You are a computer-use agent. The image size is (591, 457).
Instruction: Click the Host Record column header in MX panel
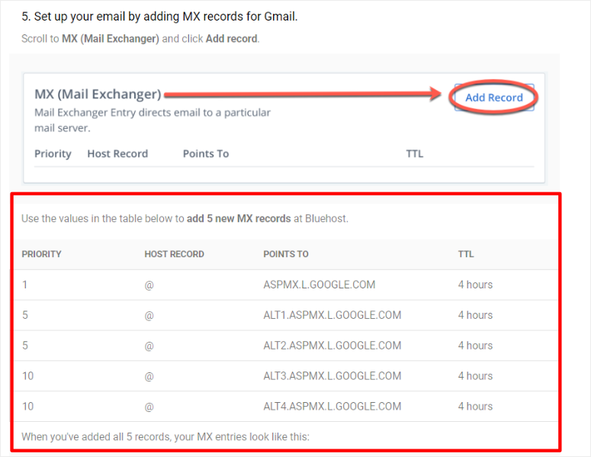(x=117, y=154)
